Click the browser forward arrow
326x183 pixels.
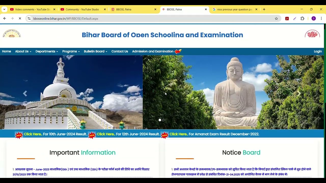12,19
